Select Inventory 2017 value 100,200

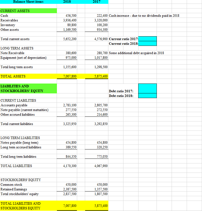(x=102, y=25)
